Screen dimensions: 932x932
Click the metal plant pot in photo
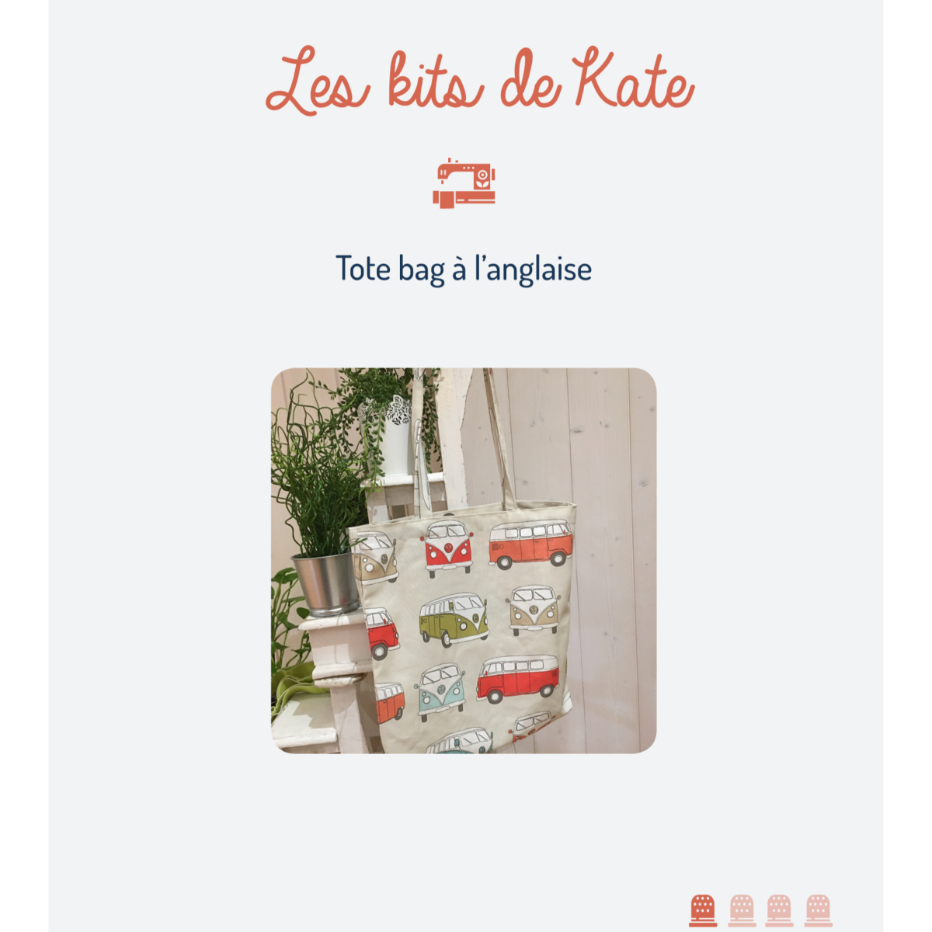(325, 584)
